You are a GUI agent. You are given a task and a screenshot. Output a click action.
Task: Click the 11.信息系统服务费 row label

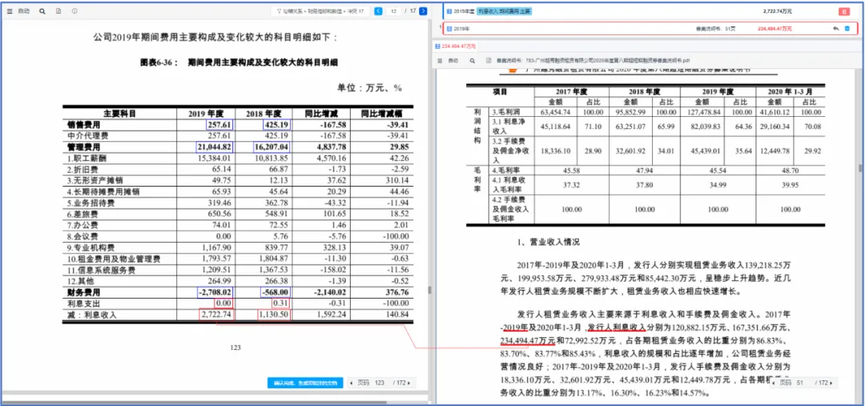(100, 271)
